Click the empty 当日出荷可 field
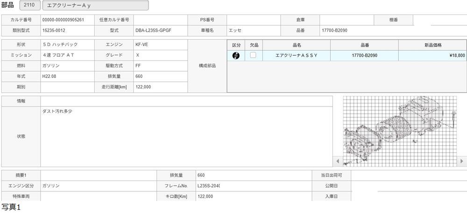This screenshot has width=467, height=215. pos(409,175)
